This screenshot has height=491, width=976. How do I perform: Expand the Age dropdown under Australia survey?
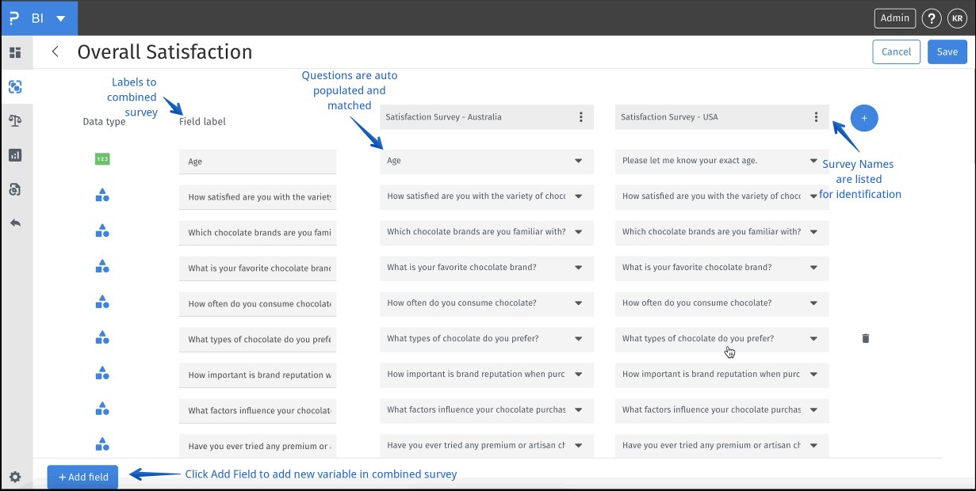[578, 161]
